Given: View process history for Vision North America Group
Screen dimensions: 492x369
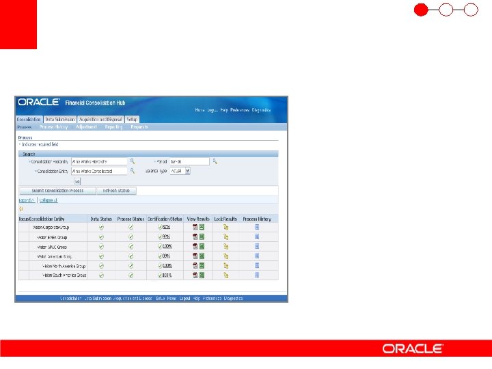Looking at the screenshot, I should pyautogui.click(x=257, y=265).
